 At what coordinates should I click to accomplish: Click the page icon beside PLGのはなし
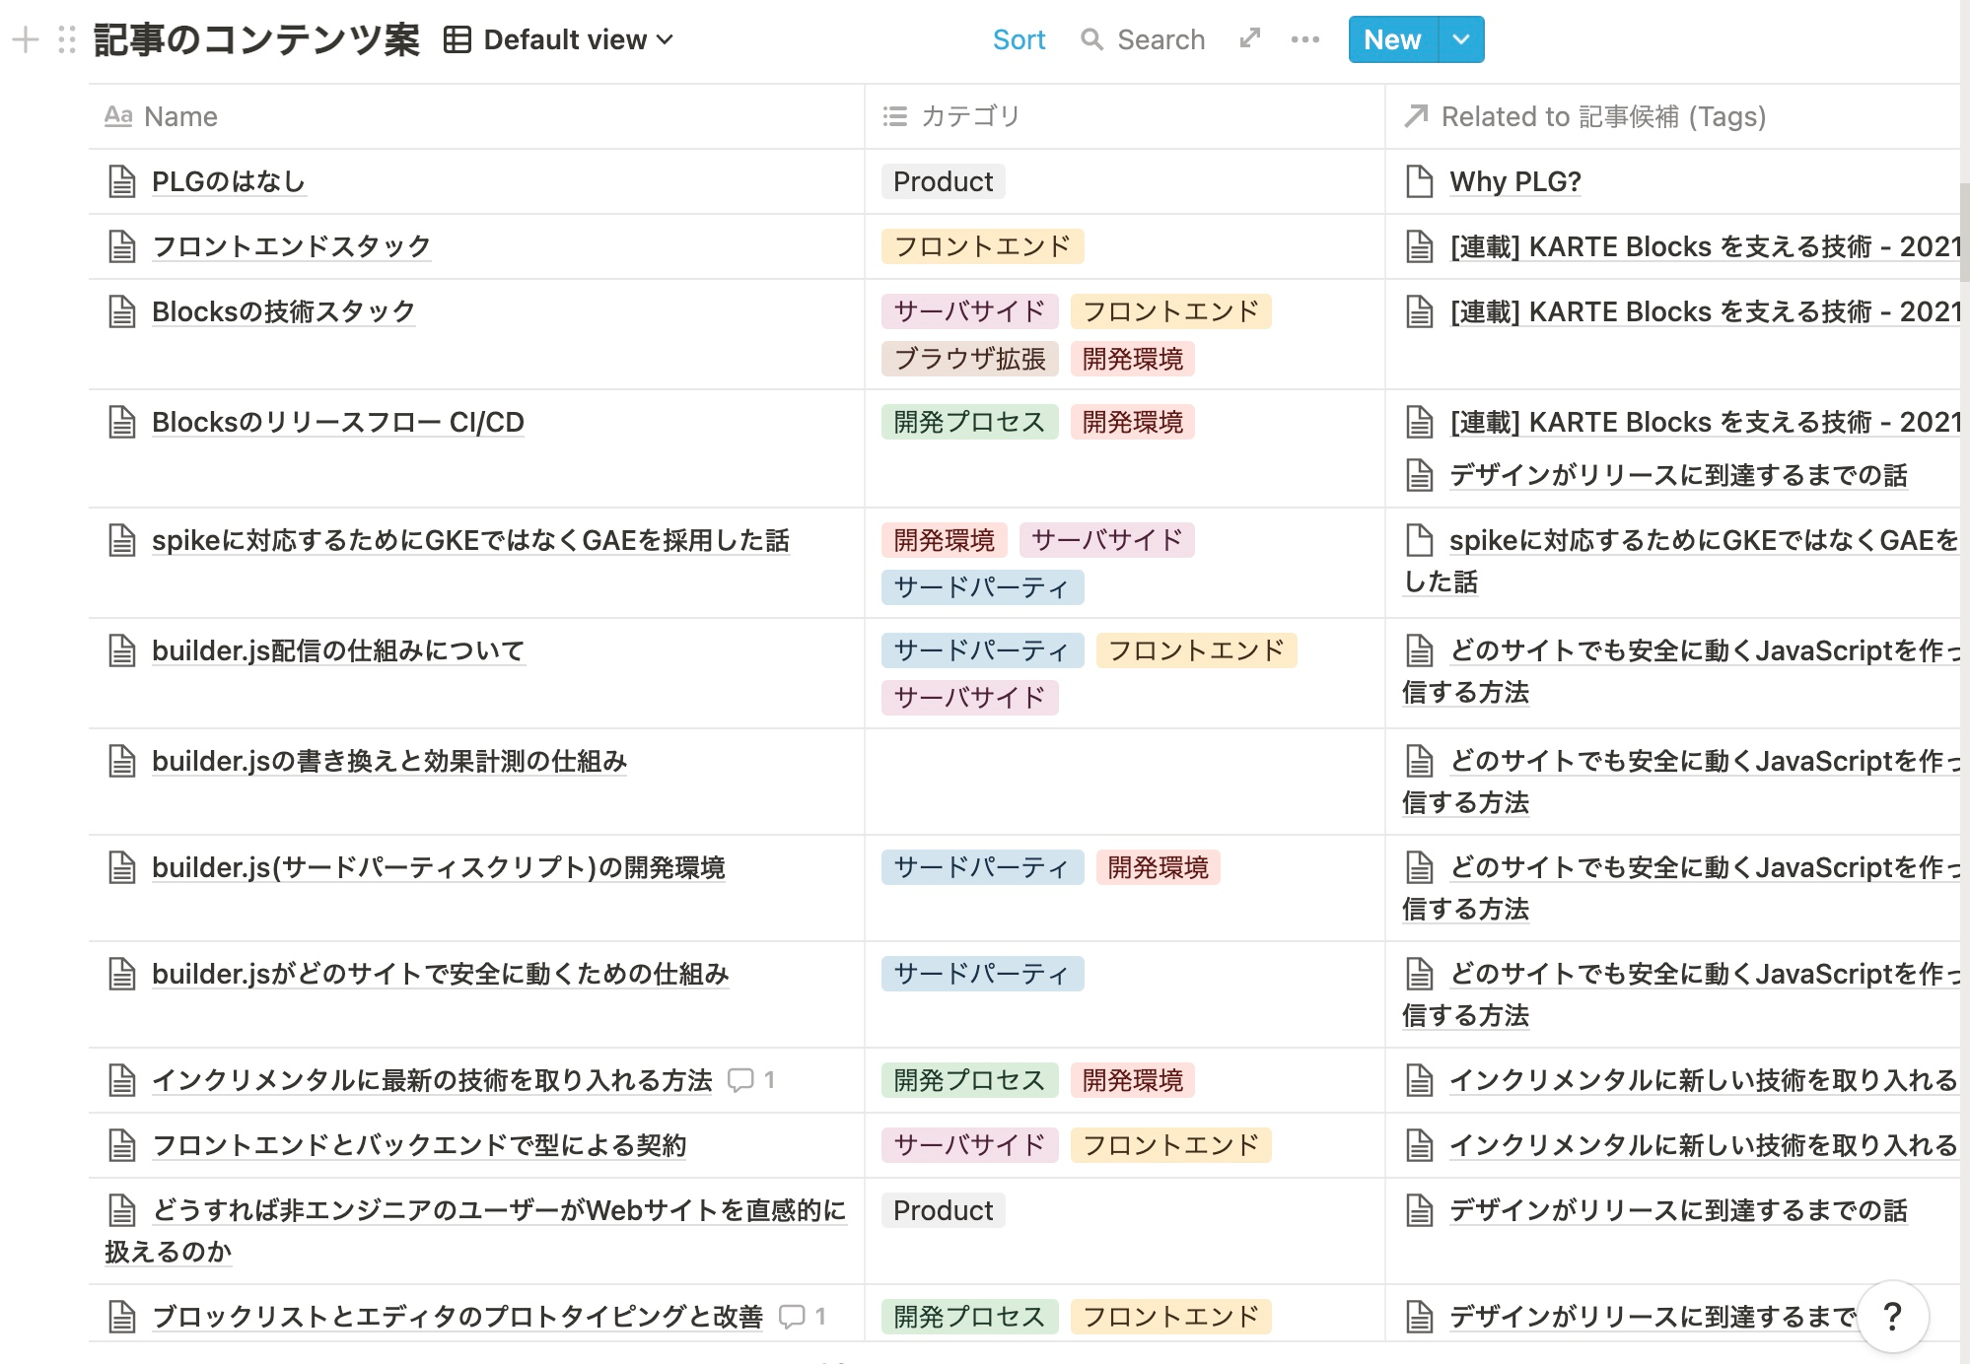[121, 182]
